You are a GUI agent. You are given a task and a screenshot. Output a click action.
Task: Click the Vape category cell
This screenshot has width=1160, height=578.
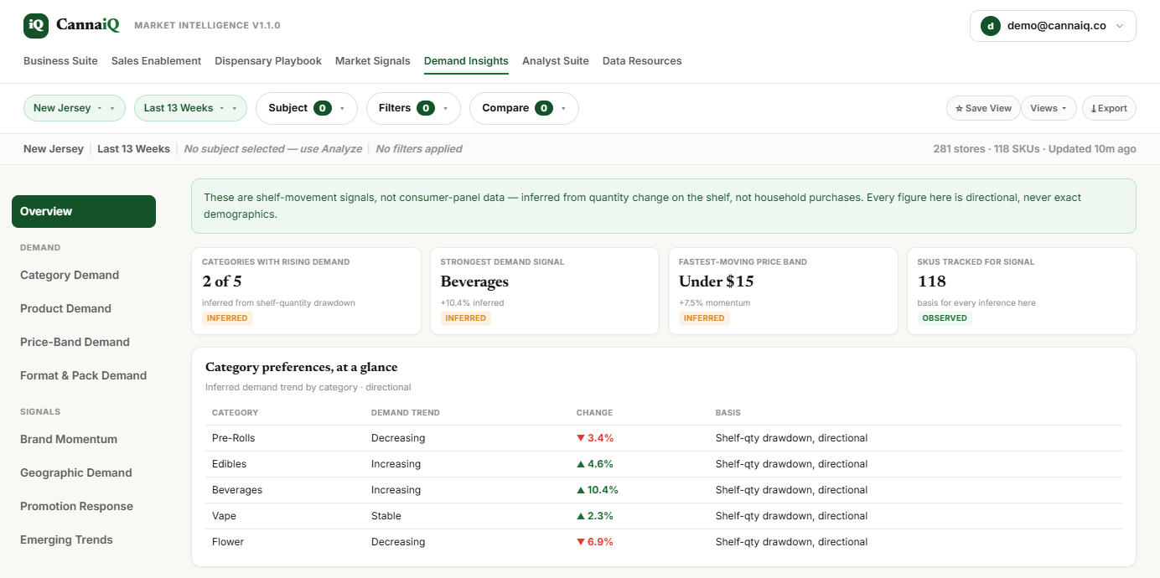click(x=223, y=516)
